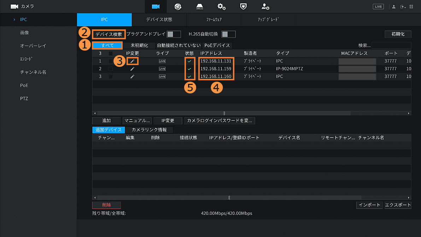Open the System gears icon in top bar

pos(222,6)
